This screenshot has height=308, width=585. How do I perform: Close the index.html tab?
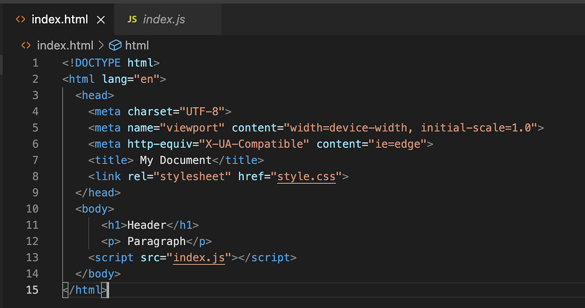(x=101, y=20)
